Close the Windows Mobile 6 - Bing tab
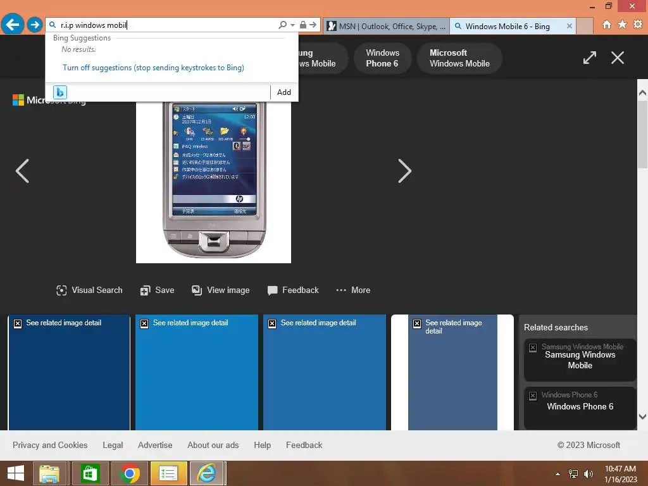 570,26
